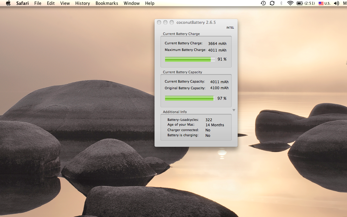Click the 14 Months age value
The height and width of the screenshot is (217, 347).
click(215, 125)
